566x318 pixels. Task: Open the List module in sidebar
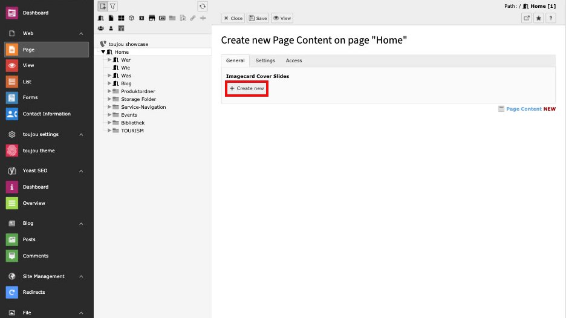27,82
